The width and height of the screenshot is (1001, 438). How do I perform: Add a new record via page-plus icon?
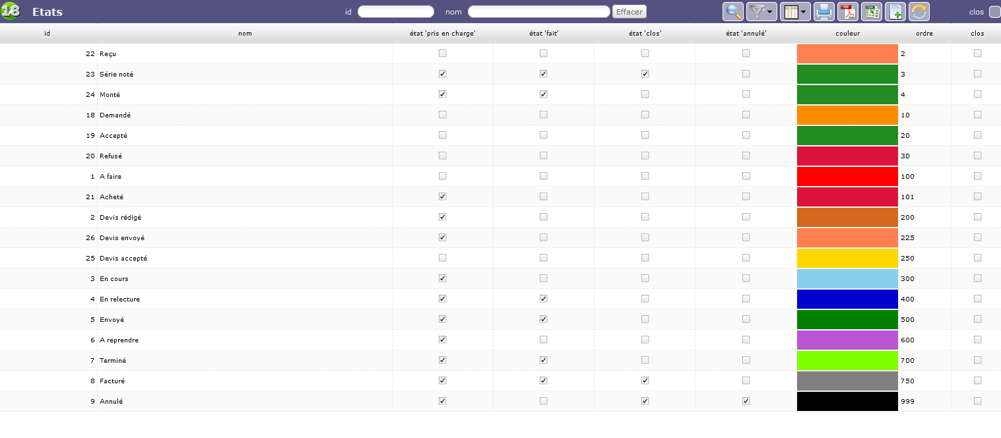(x=895, y=11)
